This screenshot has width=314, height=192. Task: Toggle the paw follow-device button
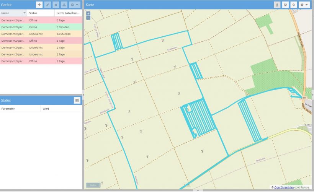pos(285,5)
